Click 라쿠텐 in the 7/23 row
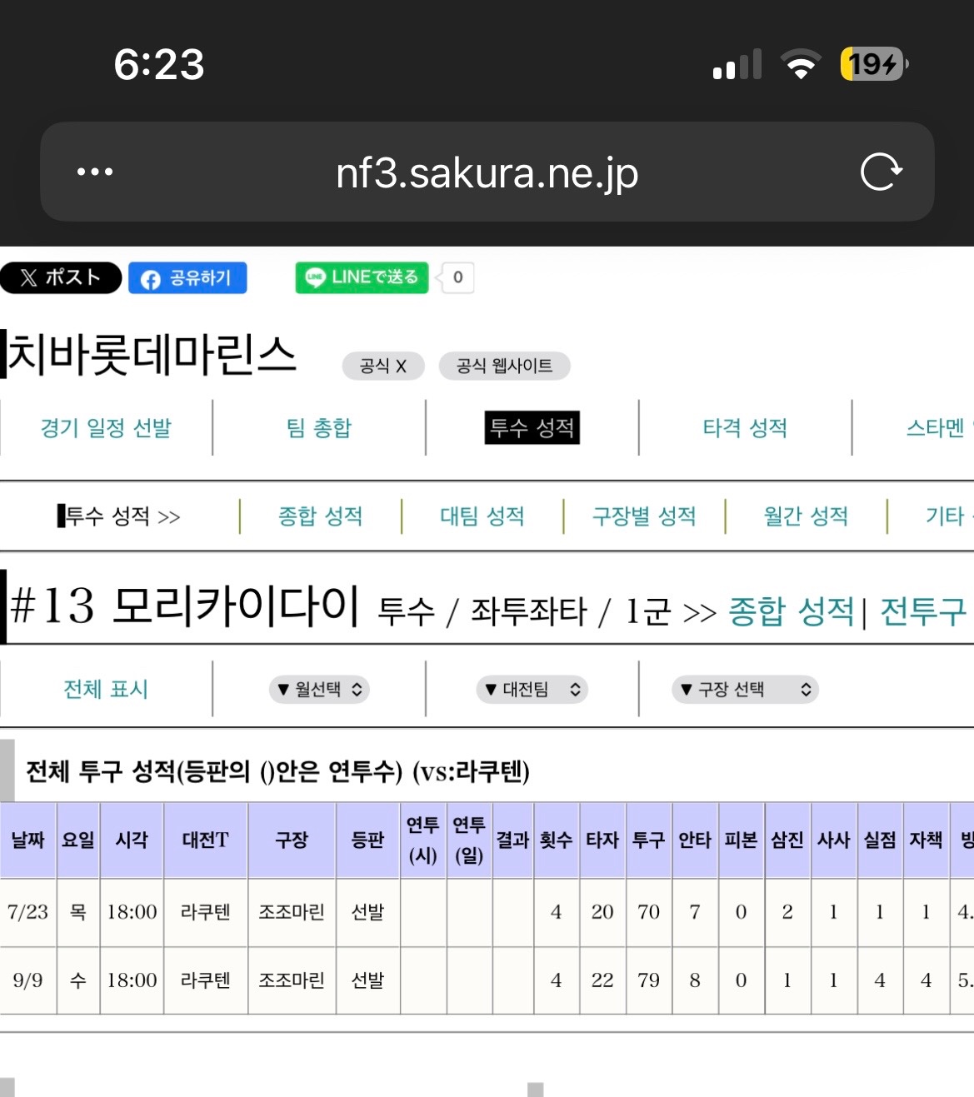The width and height of the screenshot is (974, 1097). pyautogui.click(x=206, y=912)
